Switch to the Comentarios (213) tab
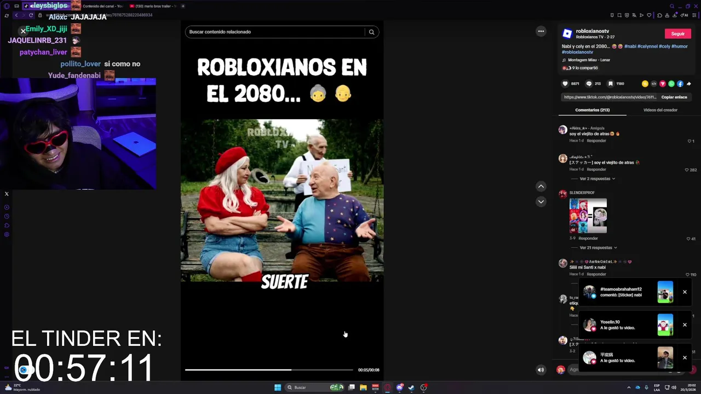The width and height of the screenshot is (701, 394). [593, 110]
